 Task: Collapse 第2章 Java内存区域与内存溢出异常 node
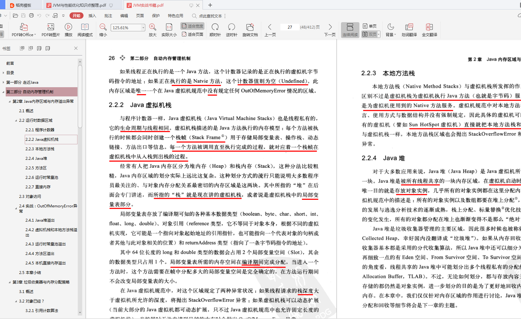[x=10, y=101]
